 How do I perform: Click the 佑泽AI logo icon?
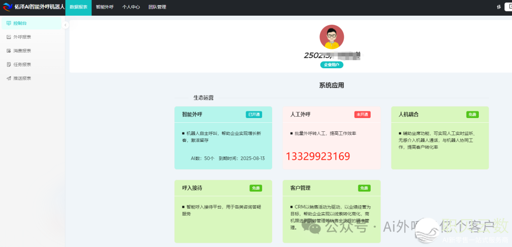[x=8, y=7]
